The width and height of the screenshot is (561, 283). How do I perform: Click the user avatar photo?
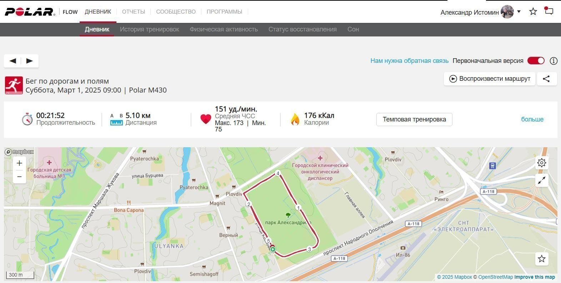pos(507,12)
